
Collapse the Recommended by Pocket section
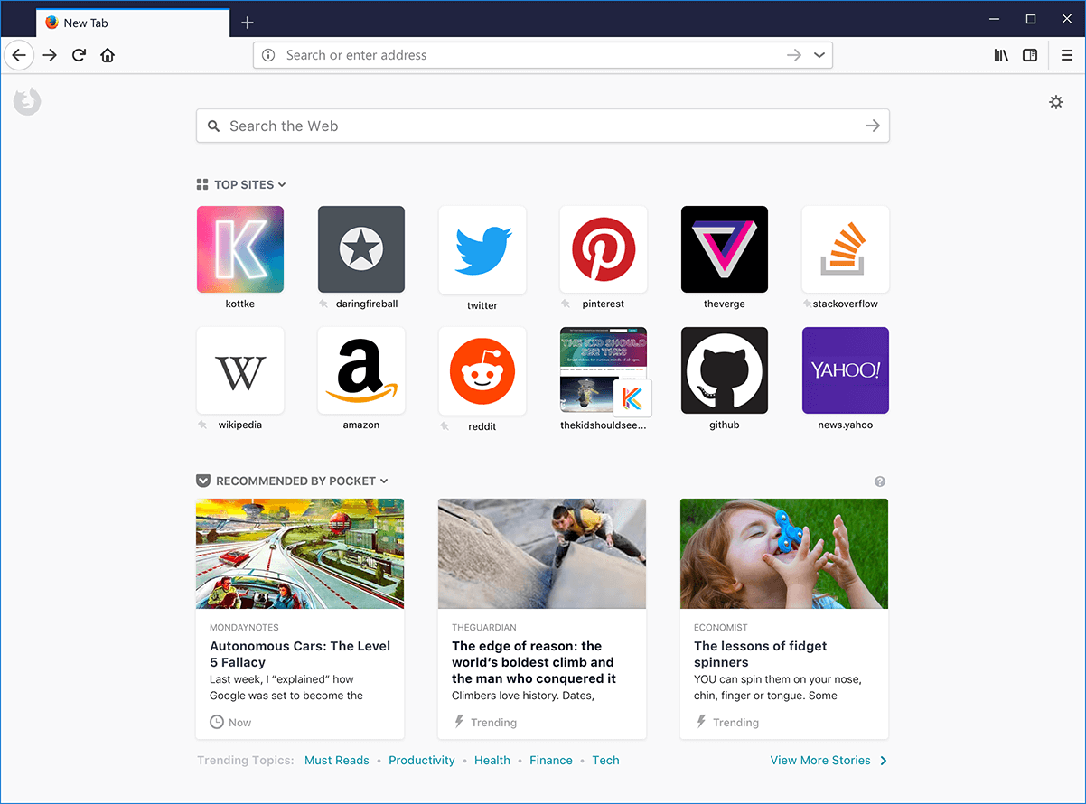point(384,481)
